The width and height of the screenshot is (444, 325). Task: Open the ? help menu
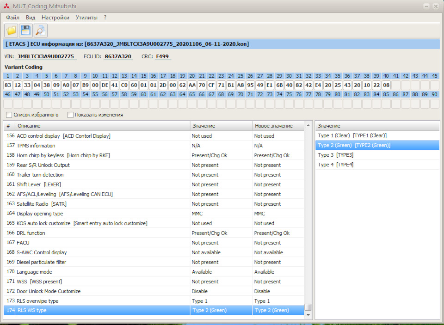click(105, 18)
